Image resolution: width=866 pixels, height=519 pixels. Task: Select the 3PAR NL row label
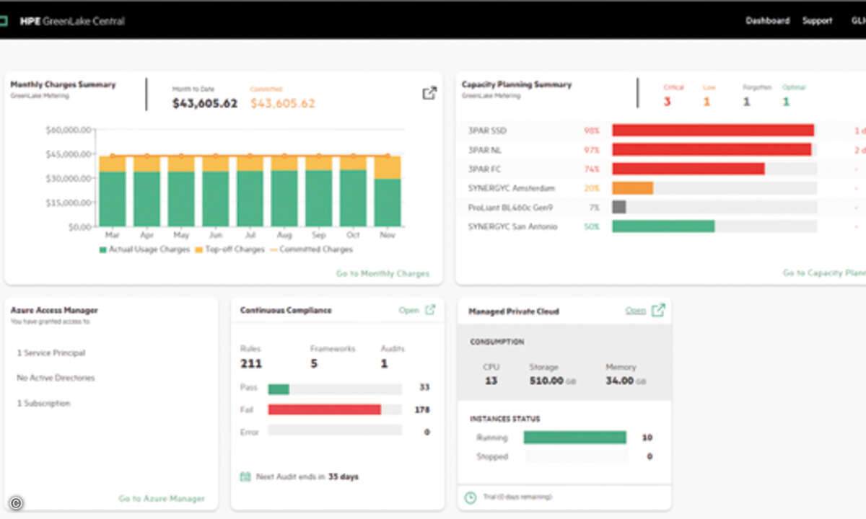(x=485, y=150)
